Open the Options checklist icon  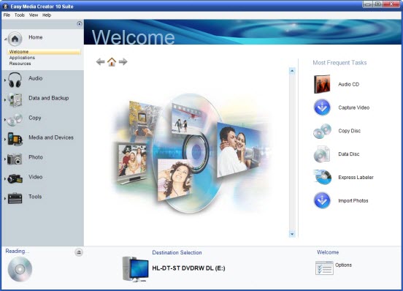pos(324,268)
